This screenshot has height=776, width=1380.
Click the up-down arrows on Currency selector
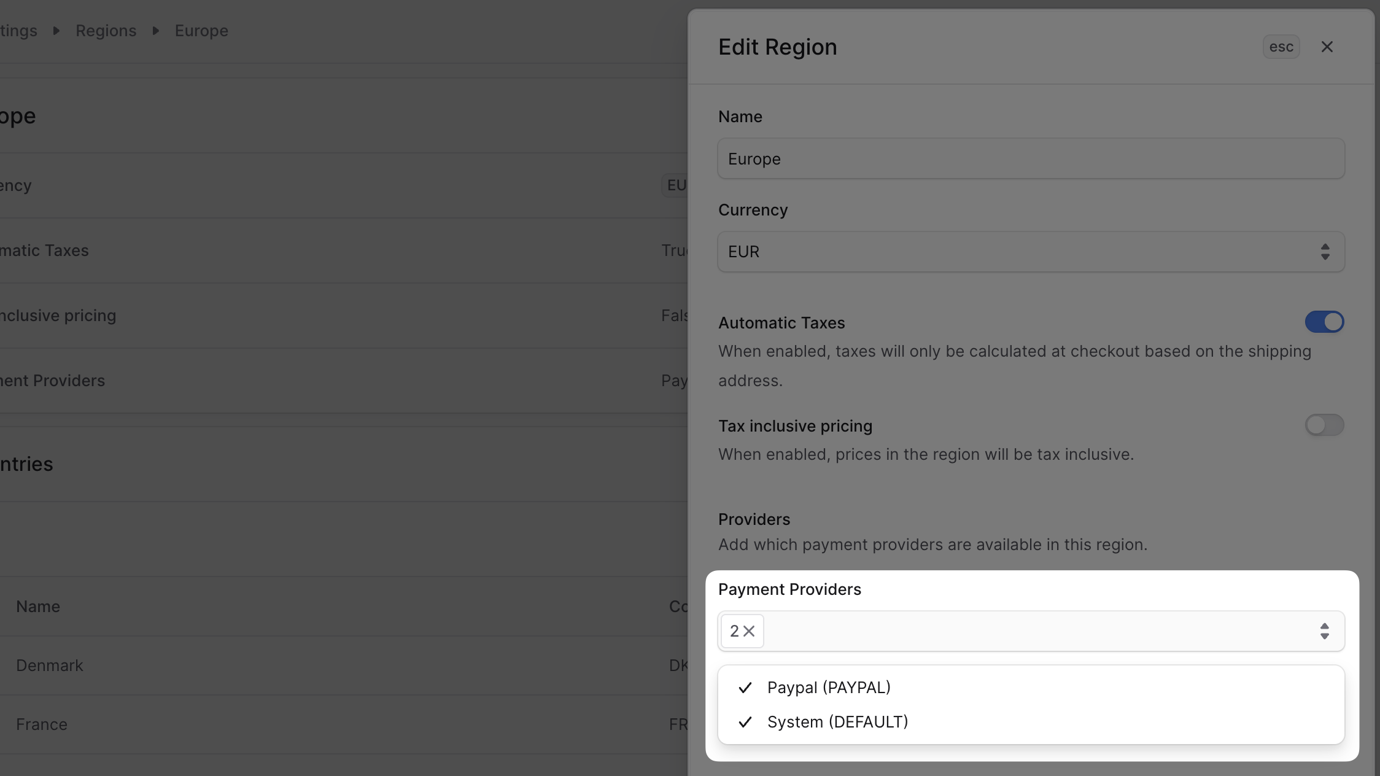pyautogui.click(x=1324, y=252)
